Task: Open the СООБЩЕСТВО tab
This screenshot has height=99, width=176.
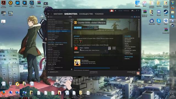Action: [x=86, y=14]
